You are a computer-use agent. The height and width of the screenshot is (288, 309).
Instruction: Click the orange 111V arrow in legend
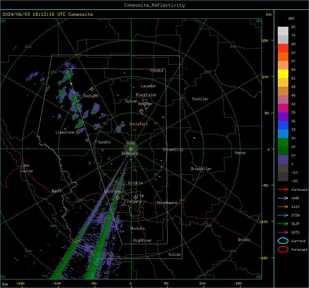coord(283,206)
